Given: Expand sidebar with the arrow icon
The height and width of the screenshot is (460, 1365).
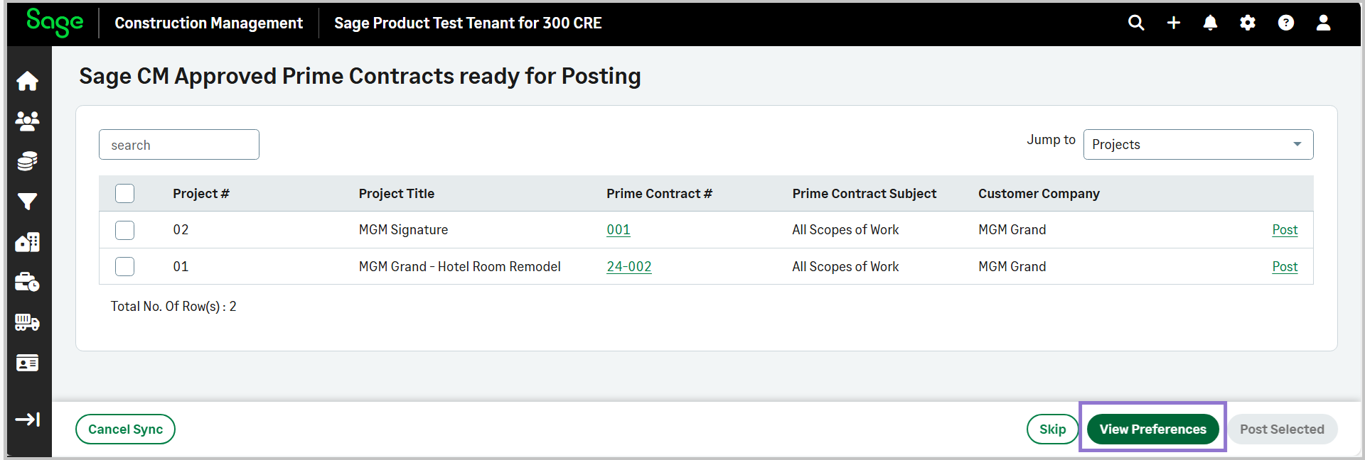Looking at the screenshot, I should pyautogui.click(x=27, y=420).
